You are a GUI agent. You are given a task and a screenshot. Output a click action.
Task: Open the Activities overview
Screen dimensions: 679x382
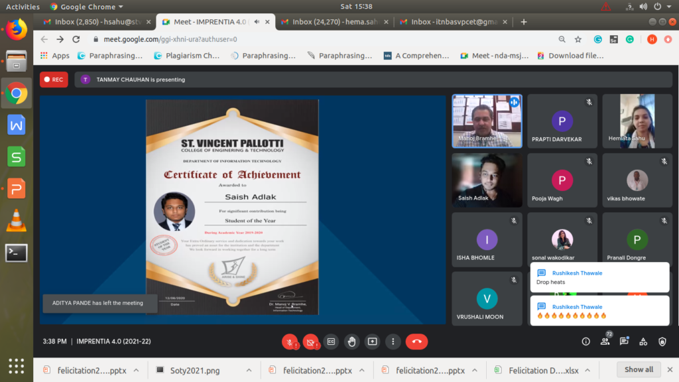(23, 7)
